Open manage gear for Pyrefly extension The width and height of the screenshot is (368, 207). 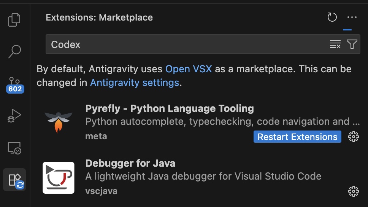point(353,137)
